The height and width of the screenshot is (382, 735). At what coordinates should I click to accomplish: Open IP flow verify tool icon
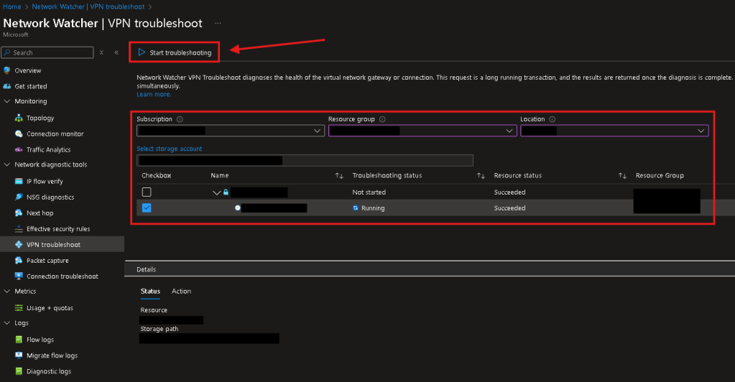point(19,181)
